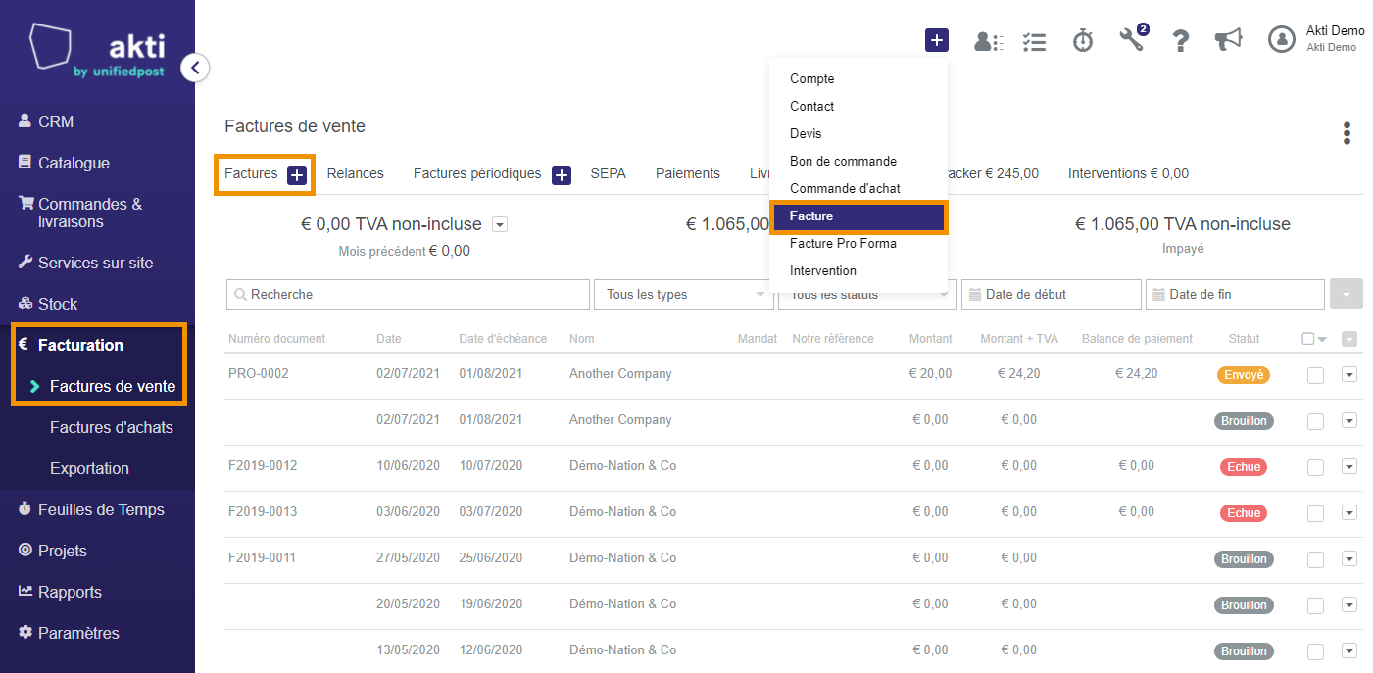
Task: Open the column options arrow in table header
Action: [1349, 339]
